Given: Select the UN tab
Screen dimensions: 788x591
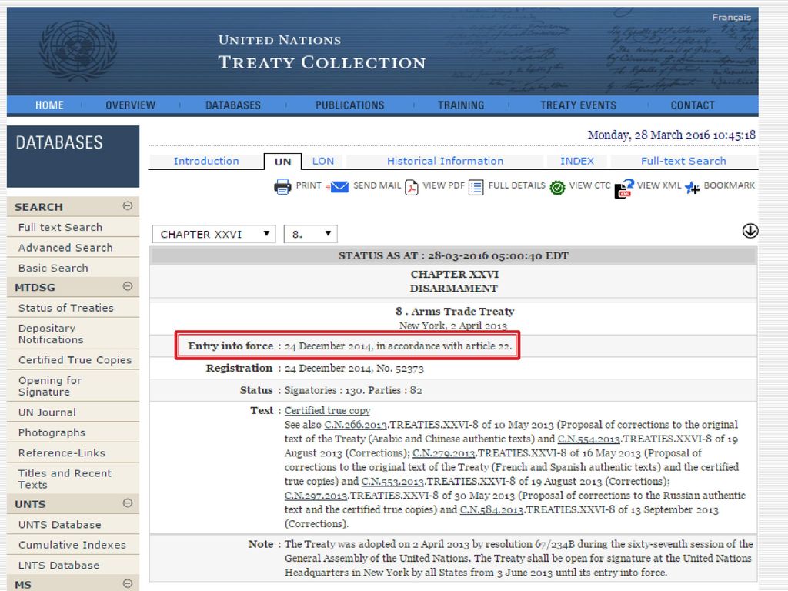Looking at the screenshot, I should coord(282,162).
